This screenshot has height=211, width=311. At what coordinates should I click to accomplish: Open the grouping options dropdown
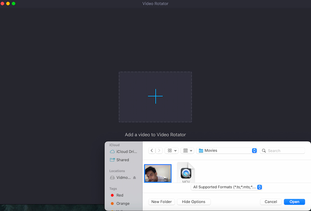188,151
